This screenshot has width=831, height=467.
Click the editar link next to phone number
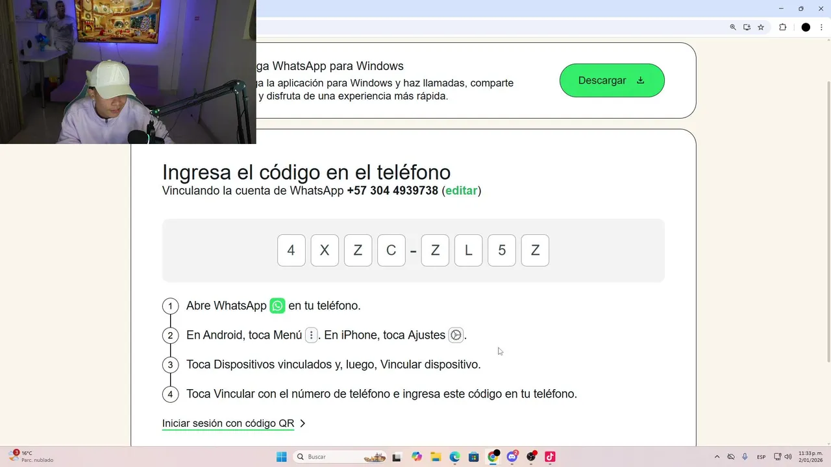(461, 191)
